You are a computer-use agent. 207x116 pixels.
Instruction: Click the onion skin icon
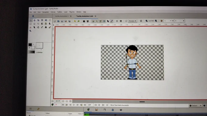pos(161,21)
